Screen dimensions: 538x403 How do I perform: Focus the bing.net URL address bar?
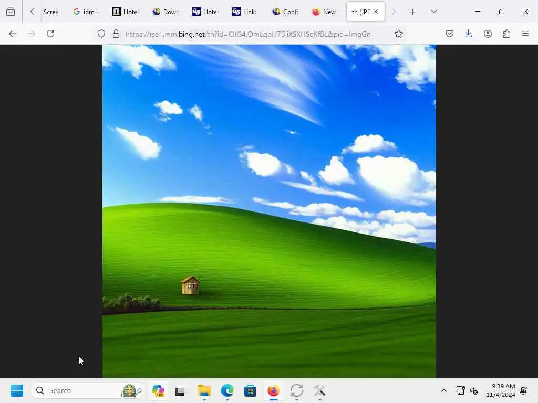[248, 34]
